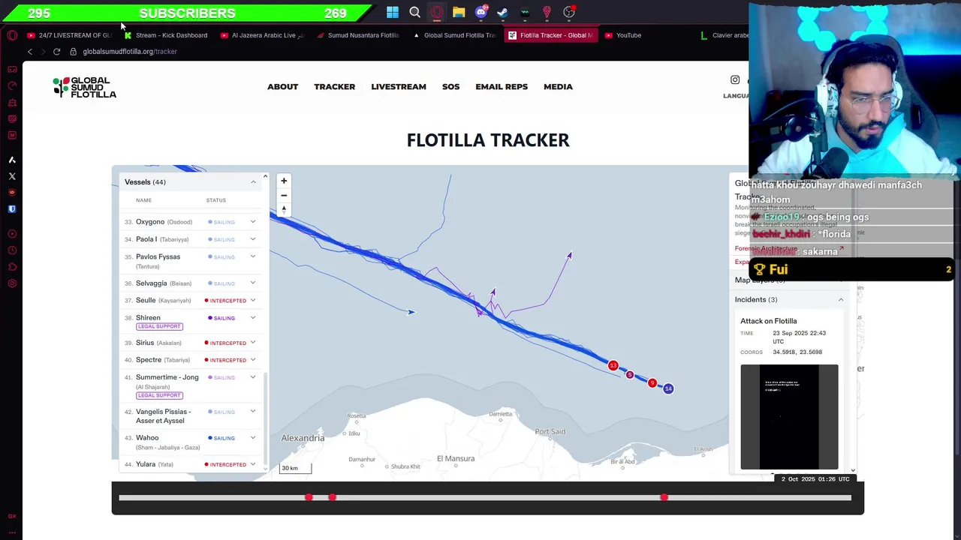Open the Windows Start menu
961x540 pixels.
click(393, 12)
